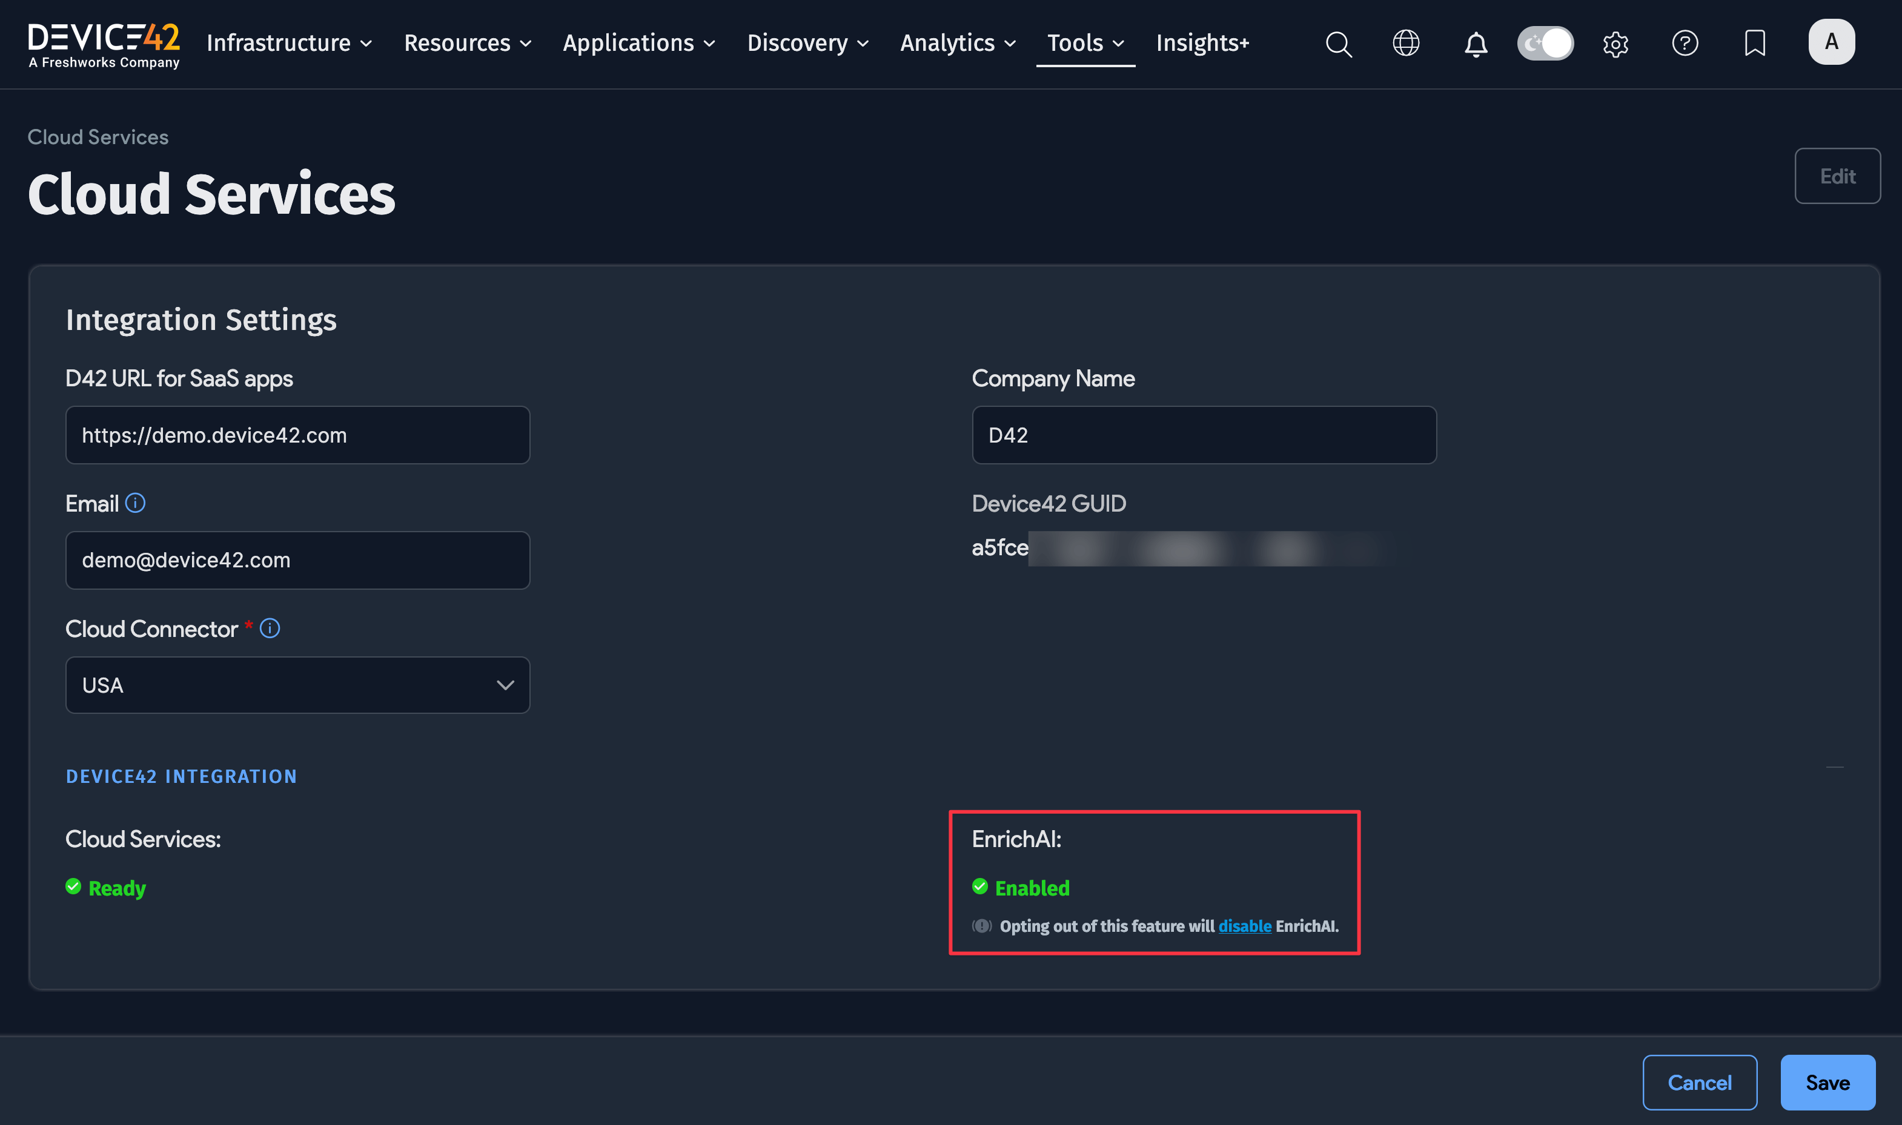Open the settings gear menu
The height and width of the screenshot is (1125, 1902).
click(1615, 44)
